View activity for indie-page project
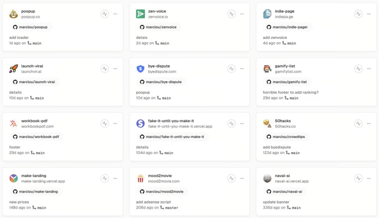The height and width of the screenshot is (218, 379). pyautogui.click(x=358, y=14)
